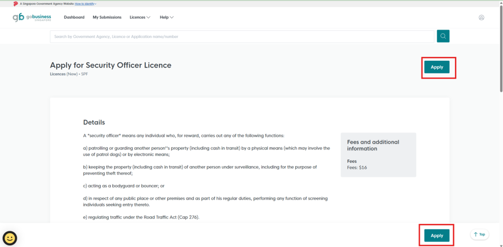Click the Singapore lion head icon
Viewport: 503px width, 247px height.
16,4
